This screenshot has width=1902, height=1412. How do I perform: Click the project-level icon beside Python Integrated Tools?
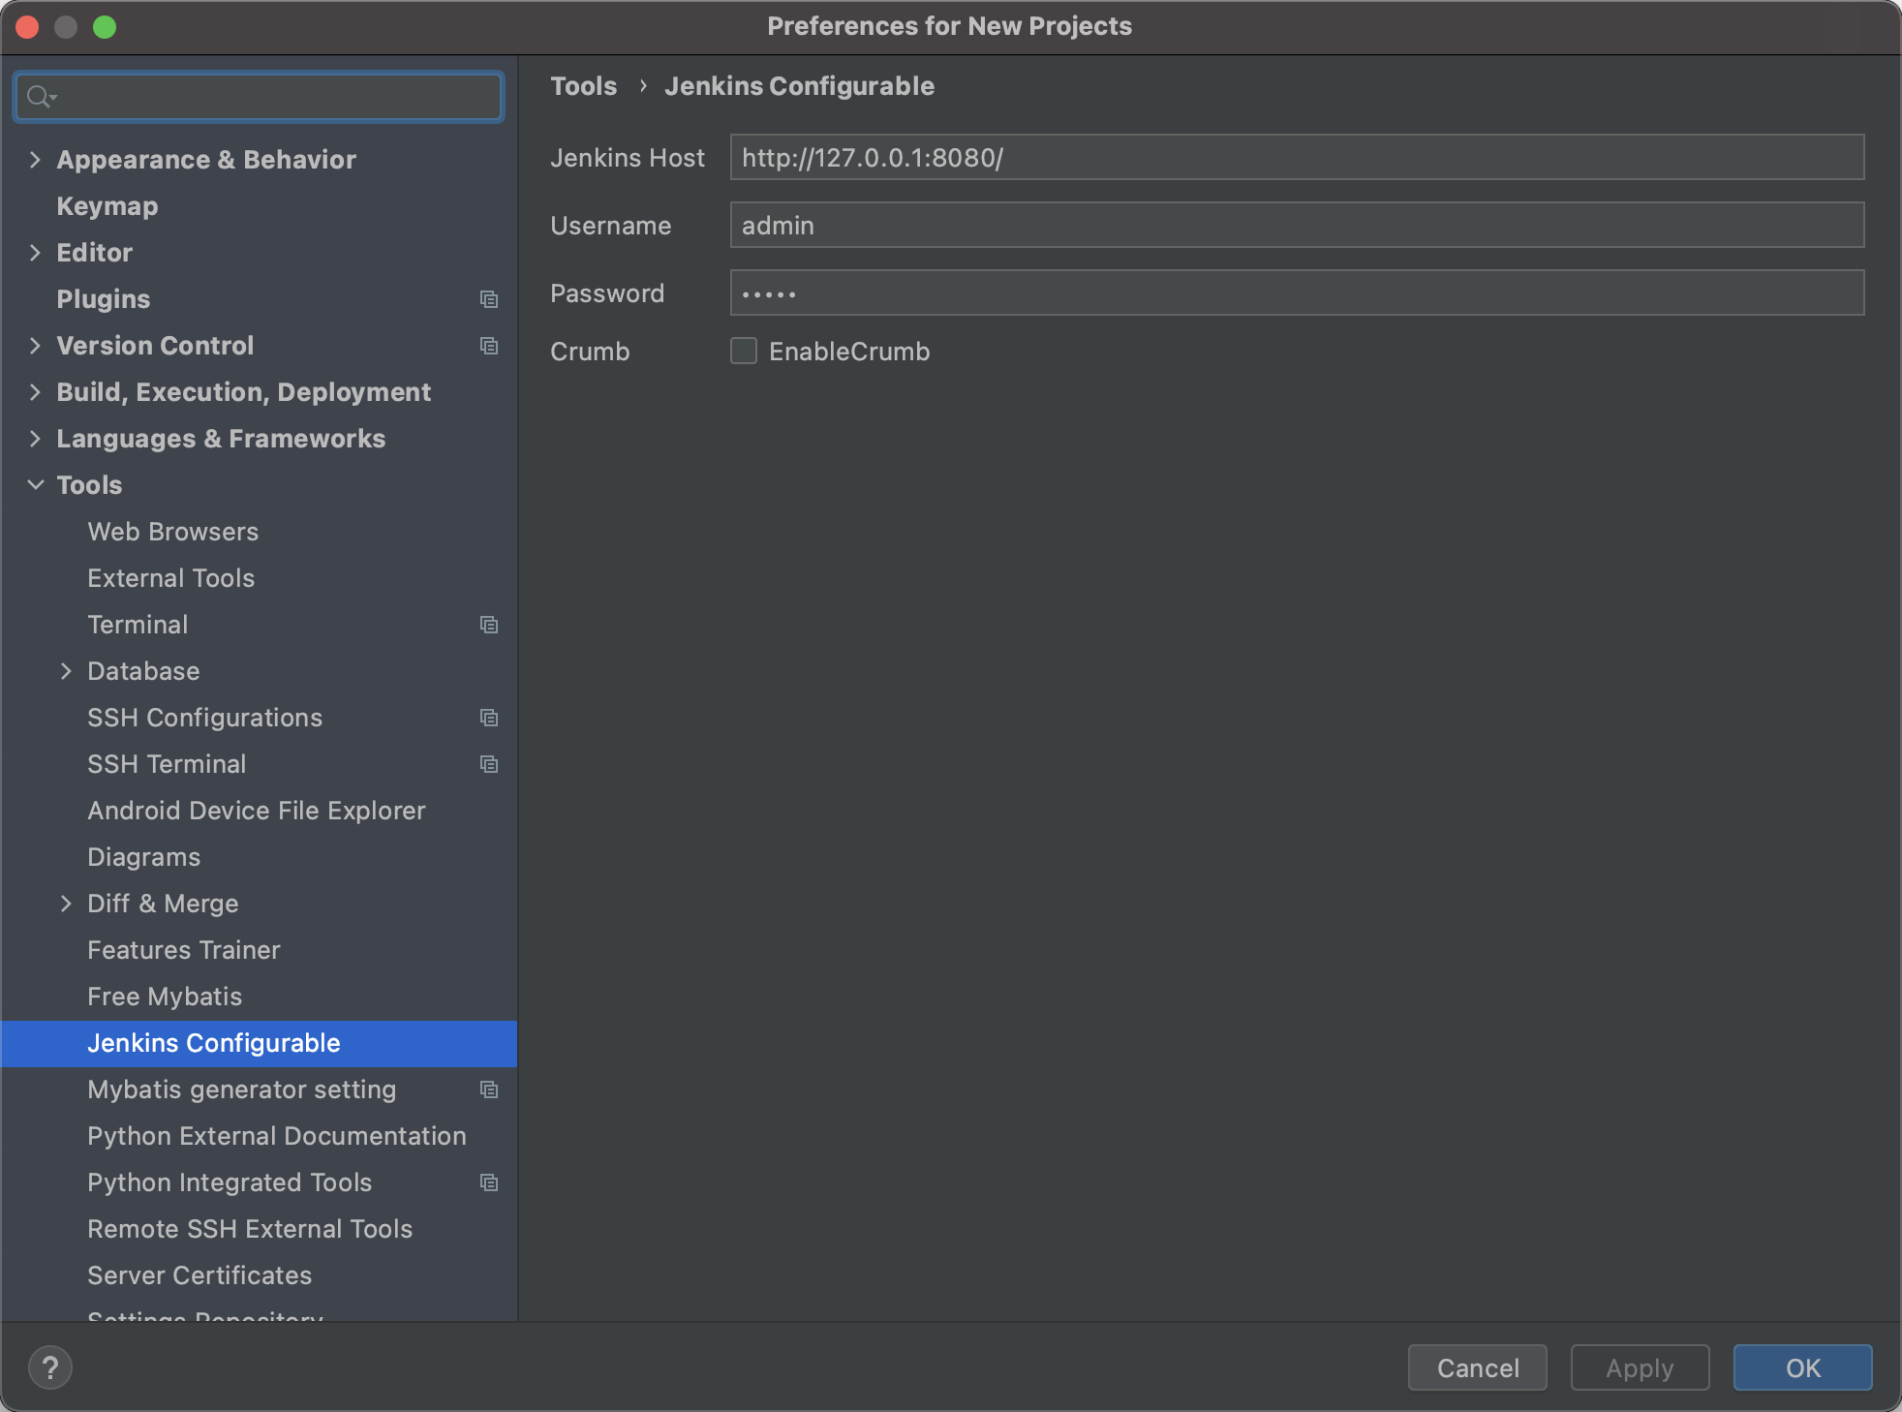489,1182
